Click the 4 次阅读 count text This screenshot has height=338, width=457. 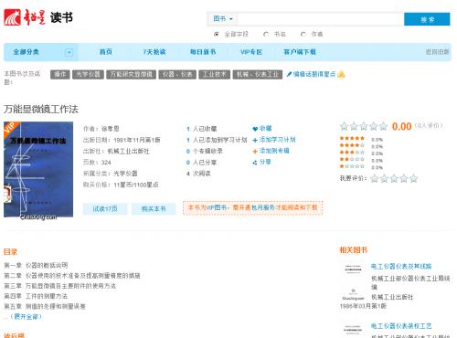pyautogui.click(x=198, y=174)
